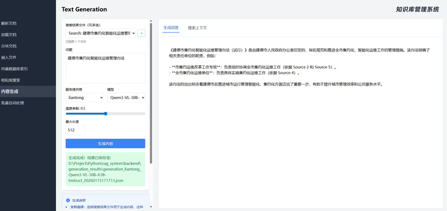447x211 pixels.
Task: Click the plus icon beside search file dropdown
Action: [141, 33]
